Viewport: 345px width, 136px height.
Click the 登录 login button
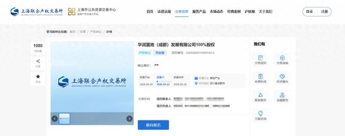point(309,12)
